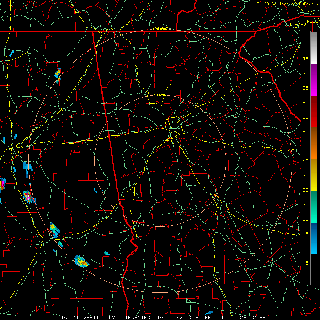The width and height of the screenshot is (320, 320).
Task: Click the 35 value on the color scale
Action: coord(305,176)
